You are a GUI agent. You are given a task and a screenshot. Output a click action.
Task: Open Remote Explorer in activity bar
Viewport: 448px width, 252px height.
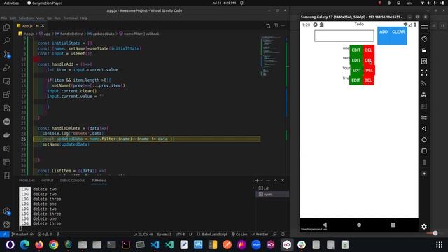[x=6, y=81]
